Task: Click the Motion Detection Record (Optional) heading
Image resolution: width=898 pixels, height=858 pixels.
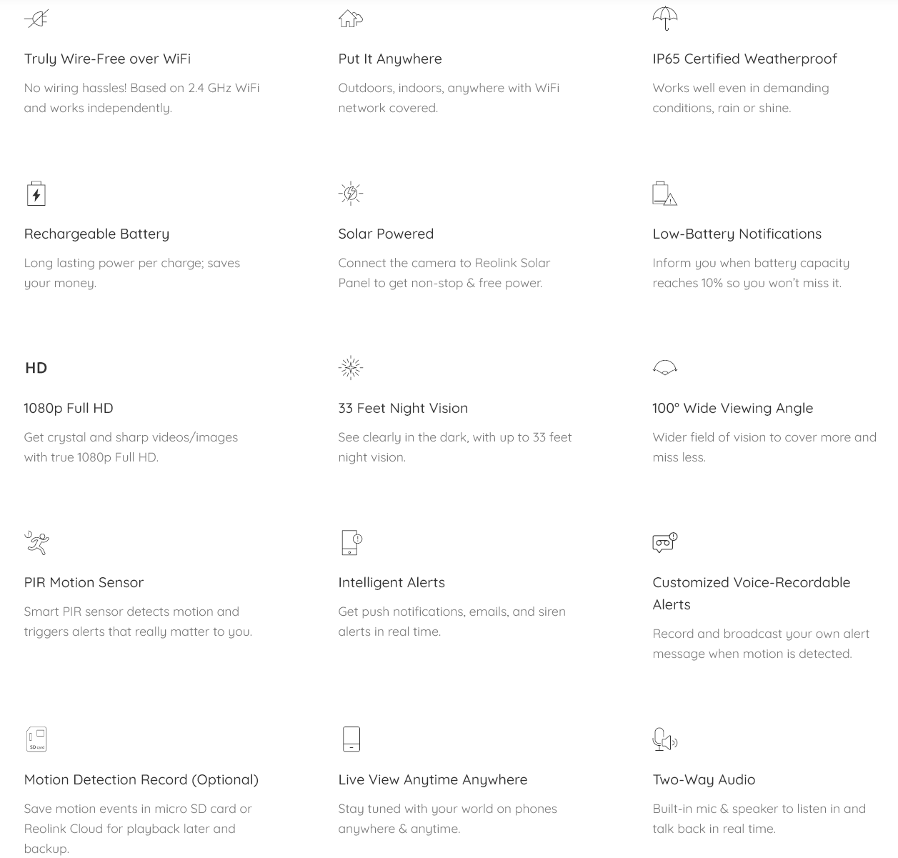Action: 141,779
